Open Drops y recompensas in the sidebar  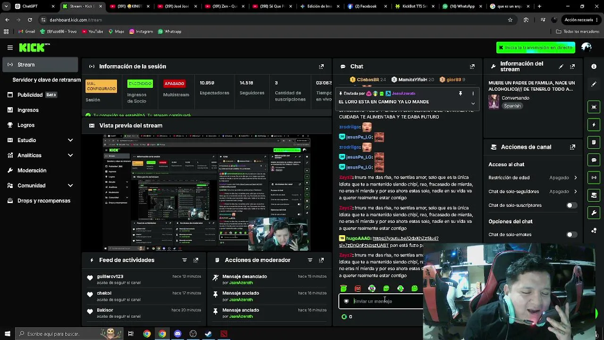pos(41,201)
